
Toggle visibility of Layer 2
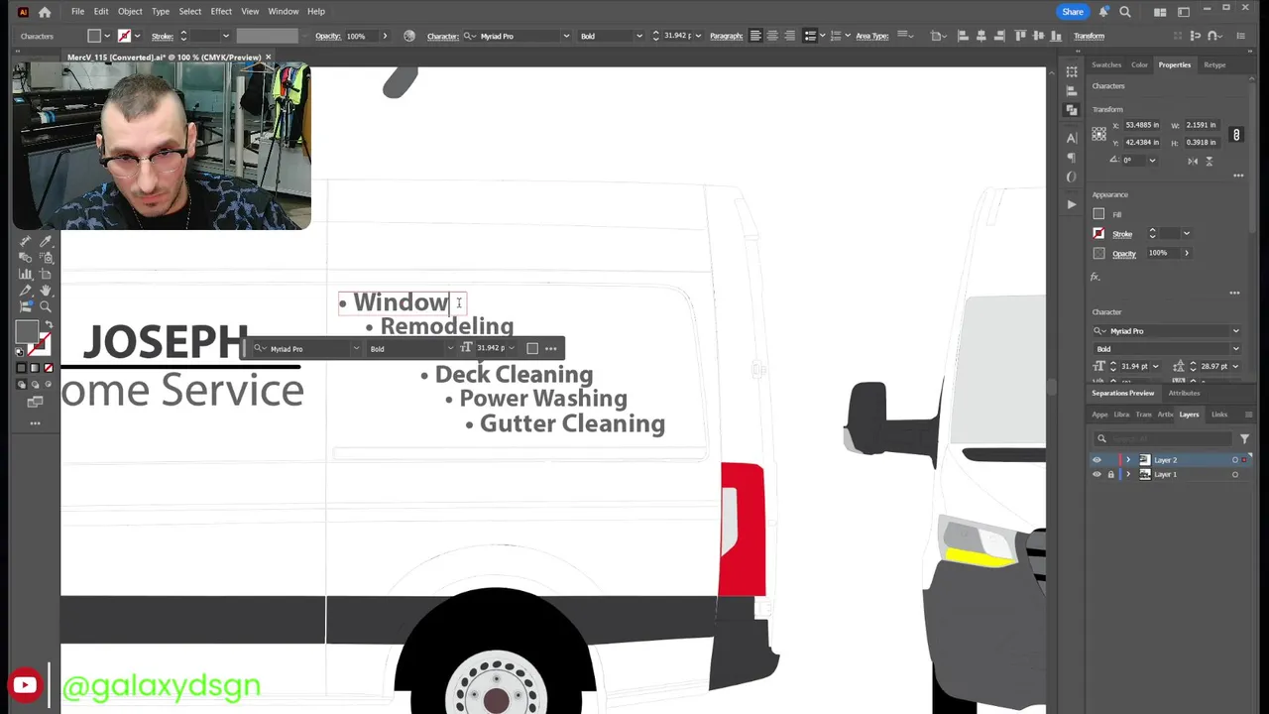[x=1096, y=460]
